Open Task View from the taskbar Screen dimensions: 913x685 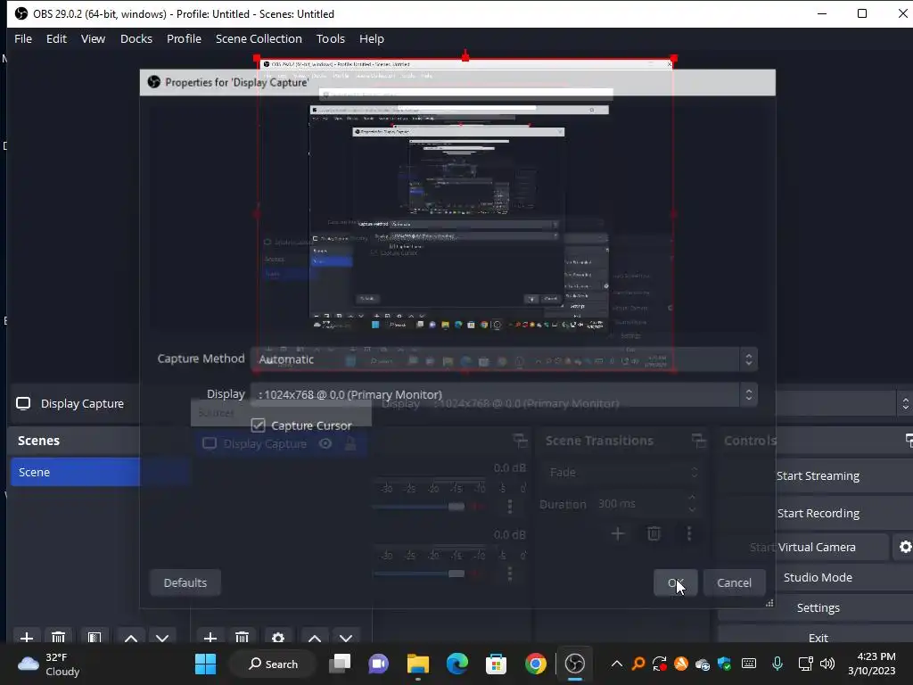coord(340,664)
